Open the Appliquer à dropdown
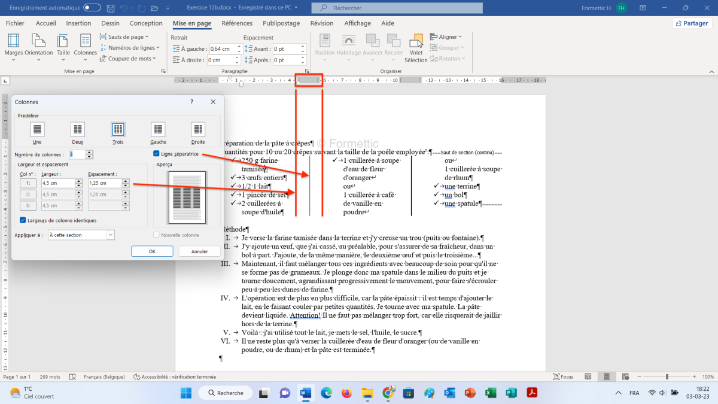 81,235
